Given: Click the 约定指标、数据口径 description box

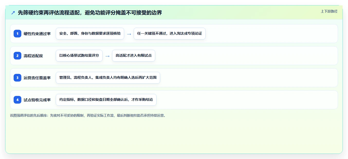Looking at the screenshot, I should coord(106,100).
